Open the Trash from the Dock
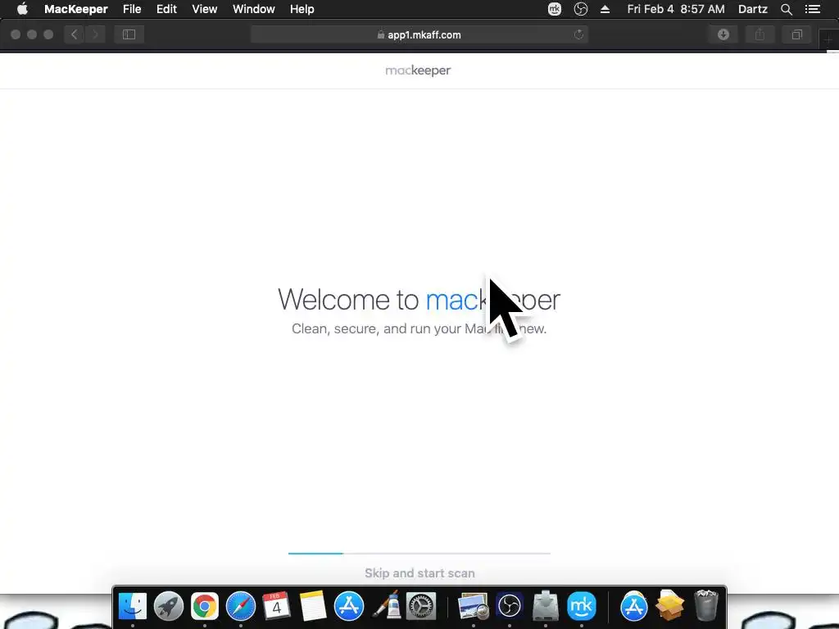 tap(706, 605)
